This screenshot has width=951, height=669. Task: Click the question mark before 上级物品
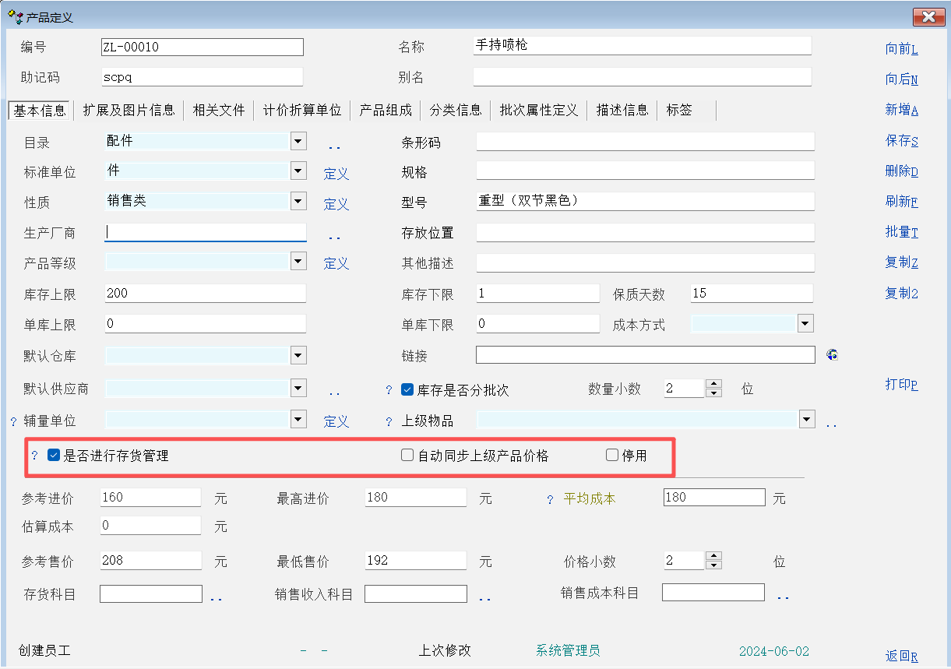[389, 421]
